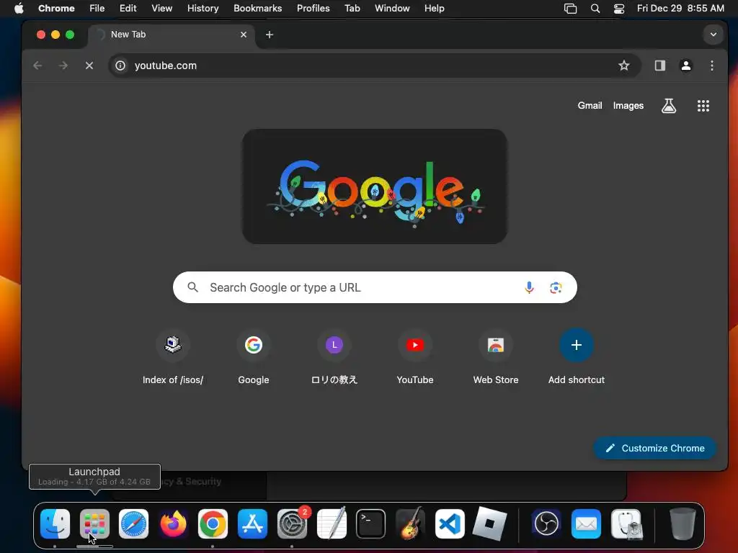Open the App Store from the Dock
Viewport: 738px width, 553px height.
click(x=252, y=524)
